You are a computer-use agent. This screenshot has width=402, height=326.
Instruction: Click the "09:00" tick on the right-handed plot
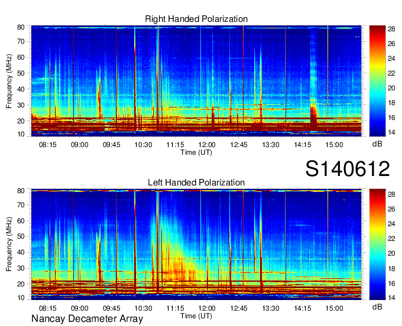79,145
